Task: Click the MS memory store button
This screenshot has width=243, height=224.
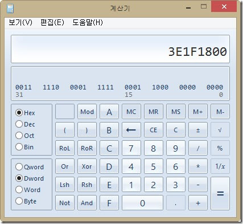Action: (x=176, y=112)
